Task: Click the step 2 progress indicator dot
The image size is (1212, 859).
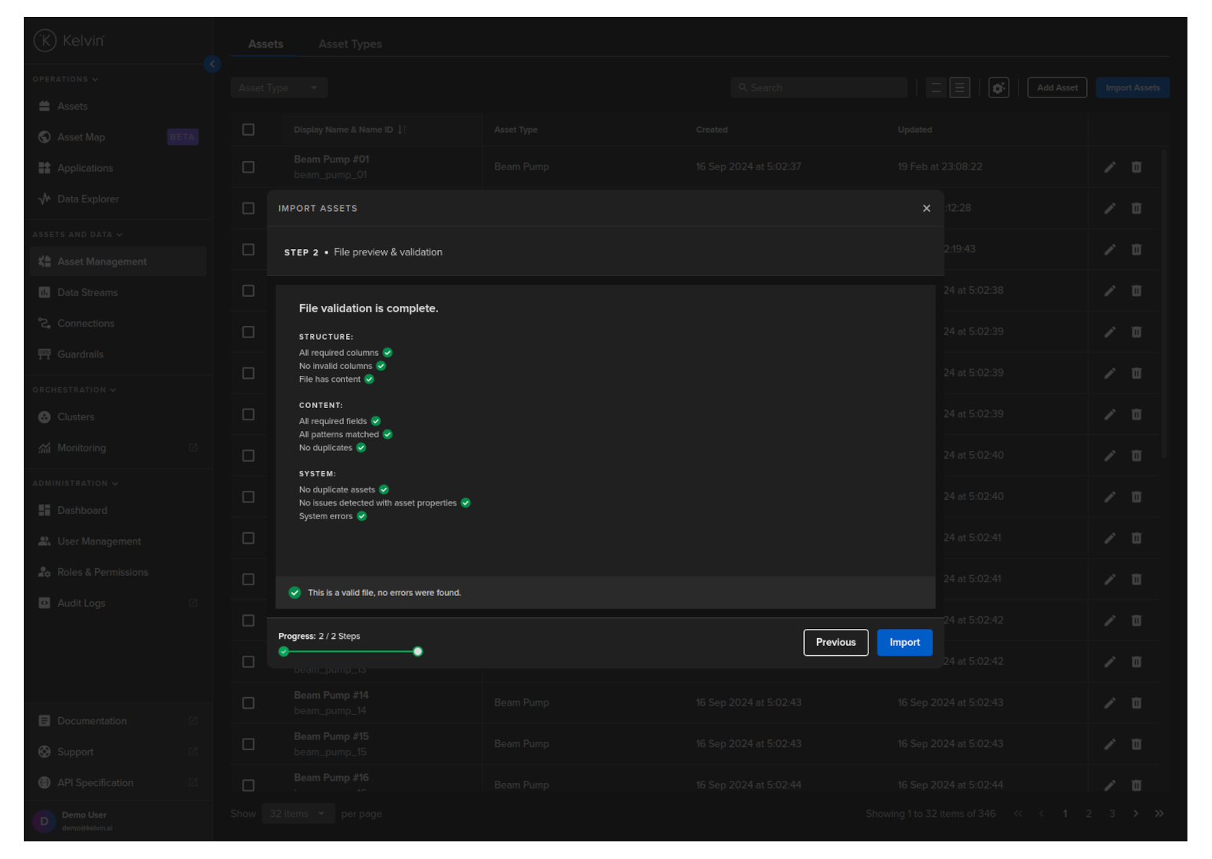Action: tap(417, 652)
